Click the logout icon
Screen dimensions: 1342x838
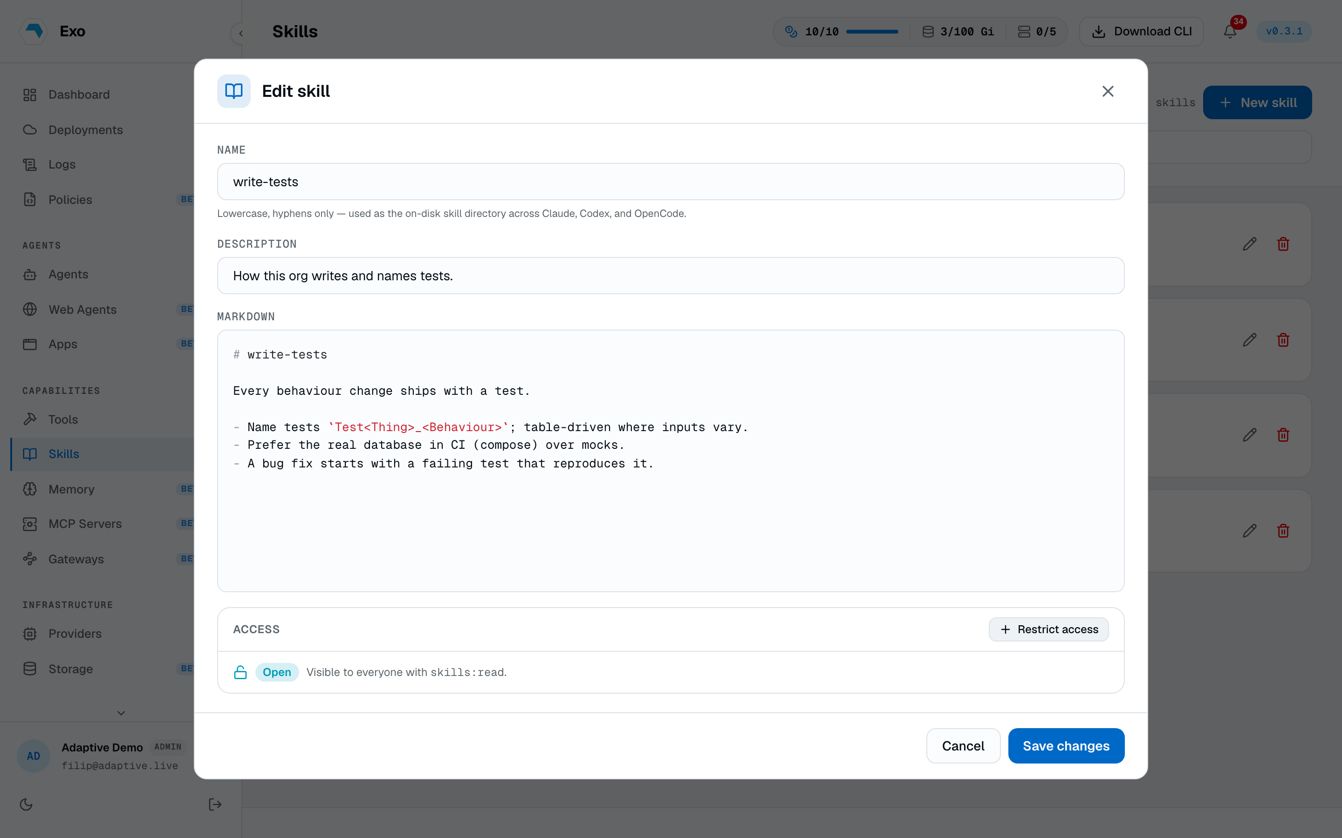[215, 804]
